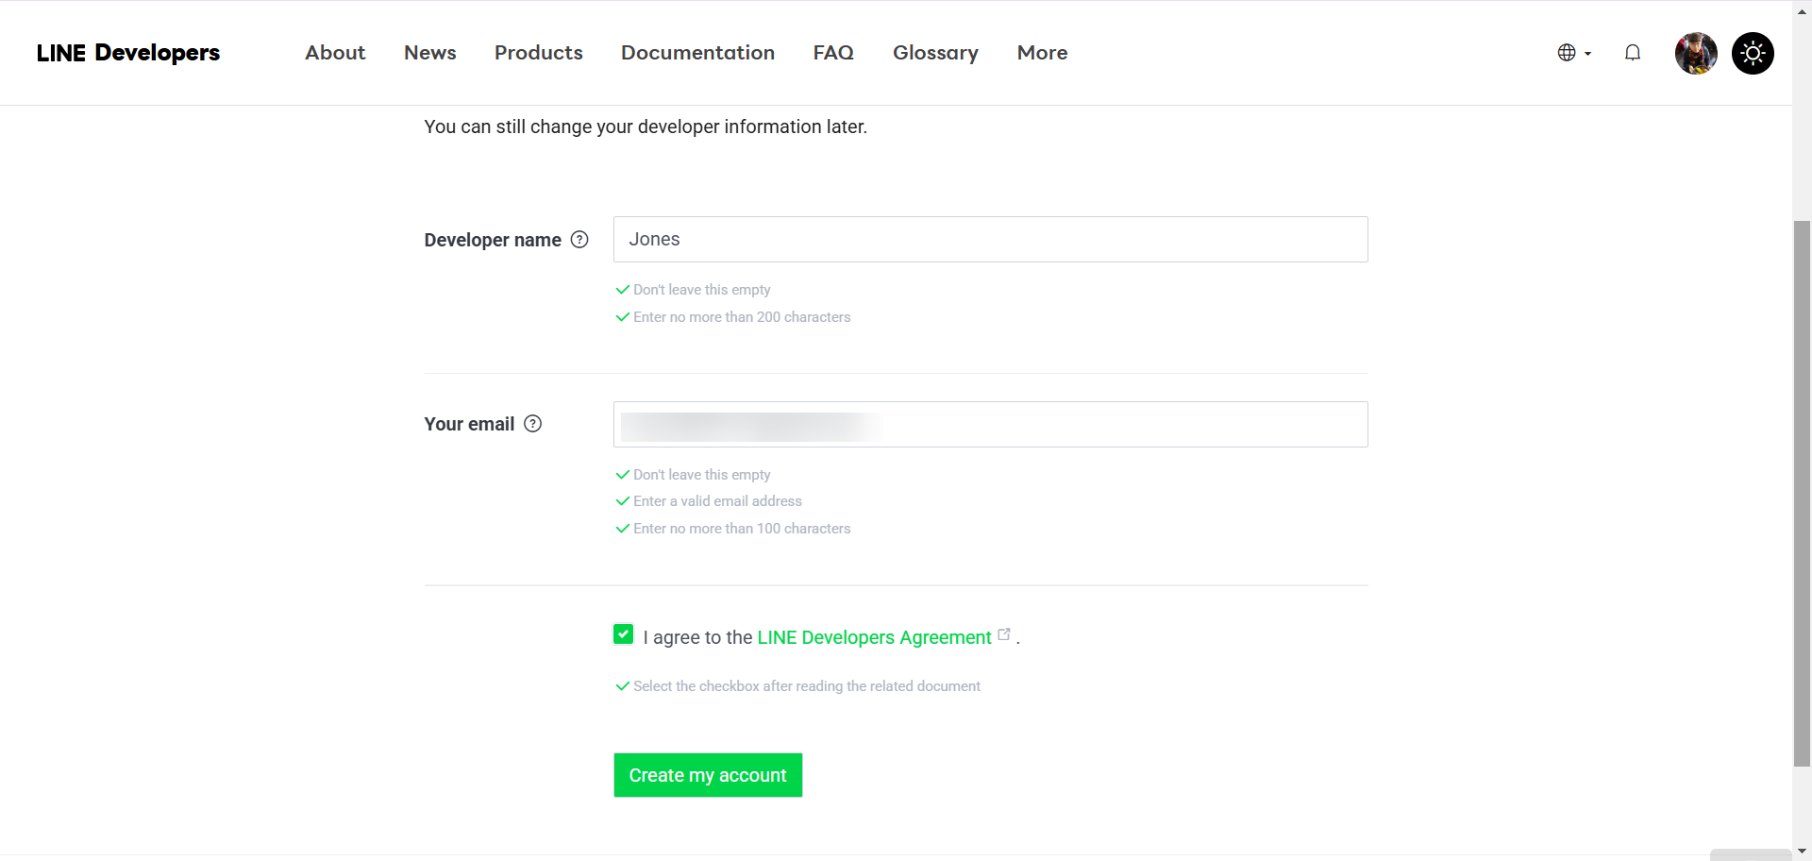Click Create my account button
Image resolution: width=1812 pixels, height=861 pixels.
708,775
